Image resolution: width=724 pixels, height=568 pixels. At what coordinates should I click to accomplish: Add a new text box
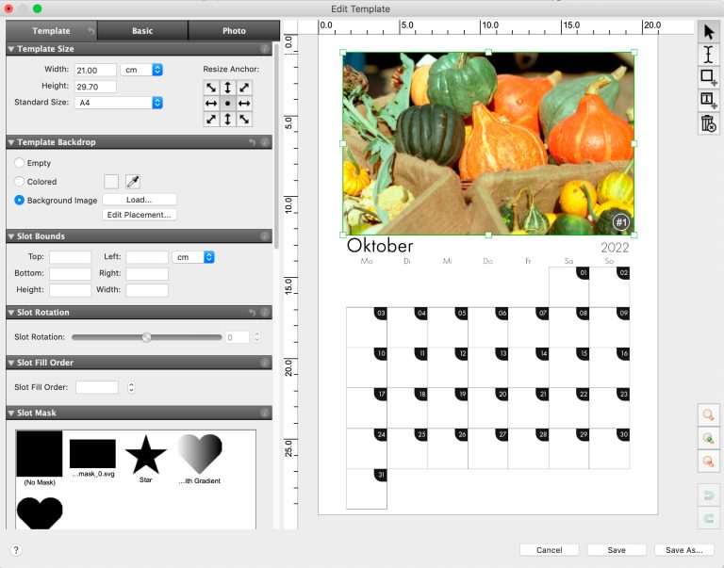tap(708, 100)
